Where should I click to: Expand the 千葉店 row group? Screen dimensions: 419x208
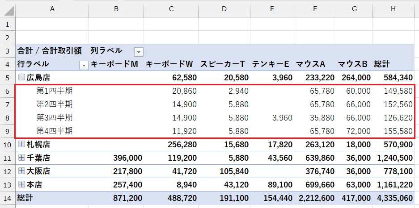click(21, 158)
